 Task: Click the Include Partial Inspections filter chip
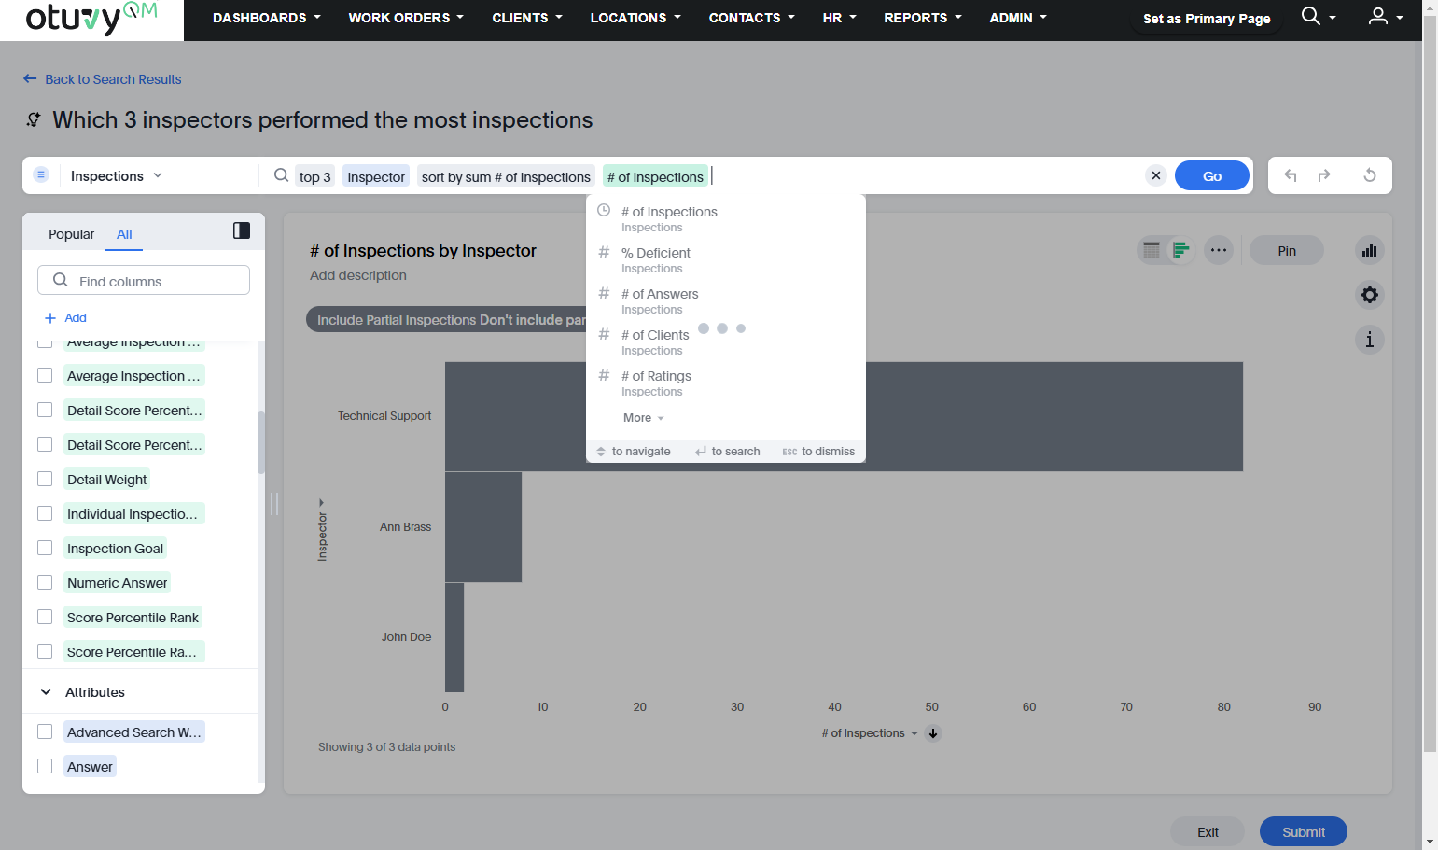tap(446, 319)
